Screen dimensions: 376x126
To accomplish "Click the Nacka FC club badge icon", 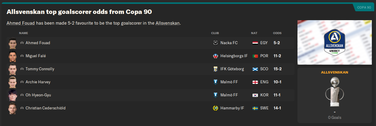I will pos(216,43).
